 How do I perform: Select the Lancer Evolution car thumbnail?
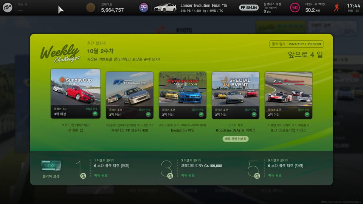[165, 8]
